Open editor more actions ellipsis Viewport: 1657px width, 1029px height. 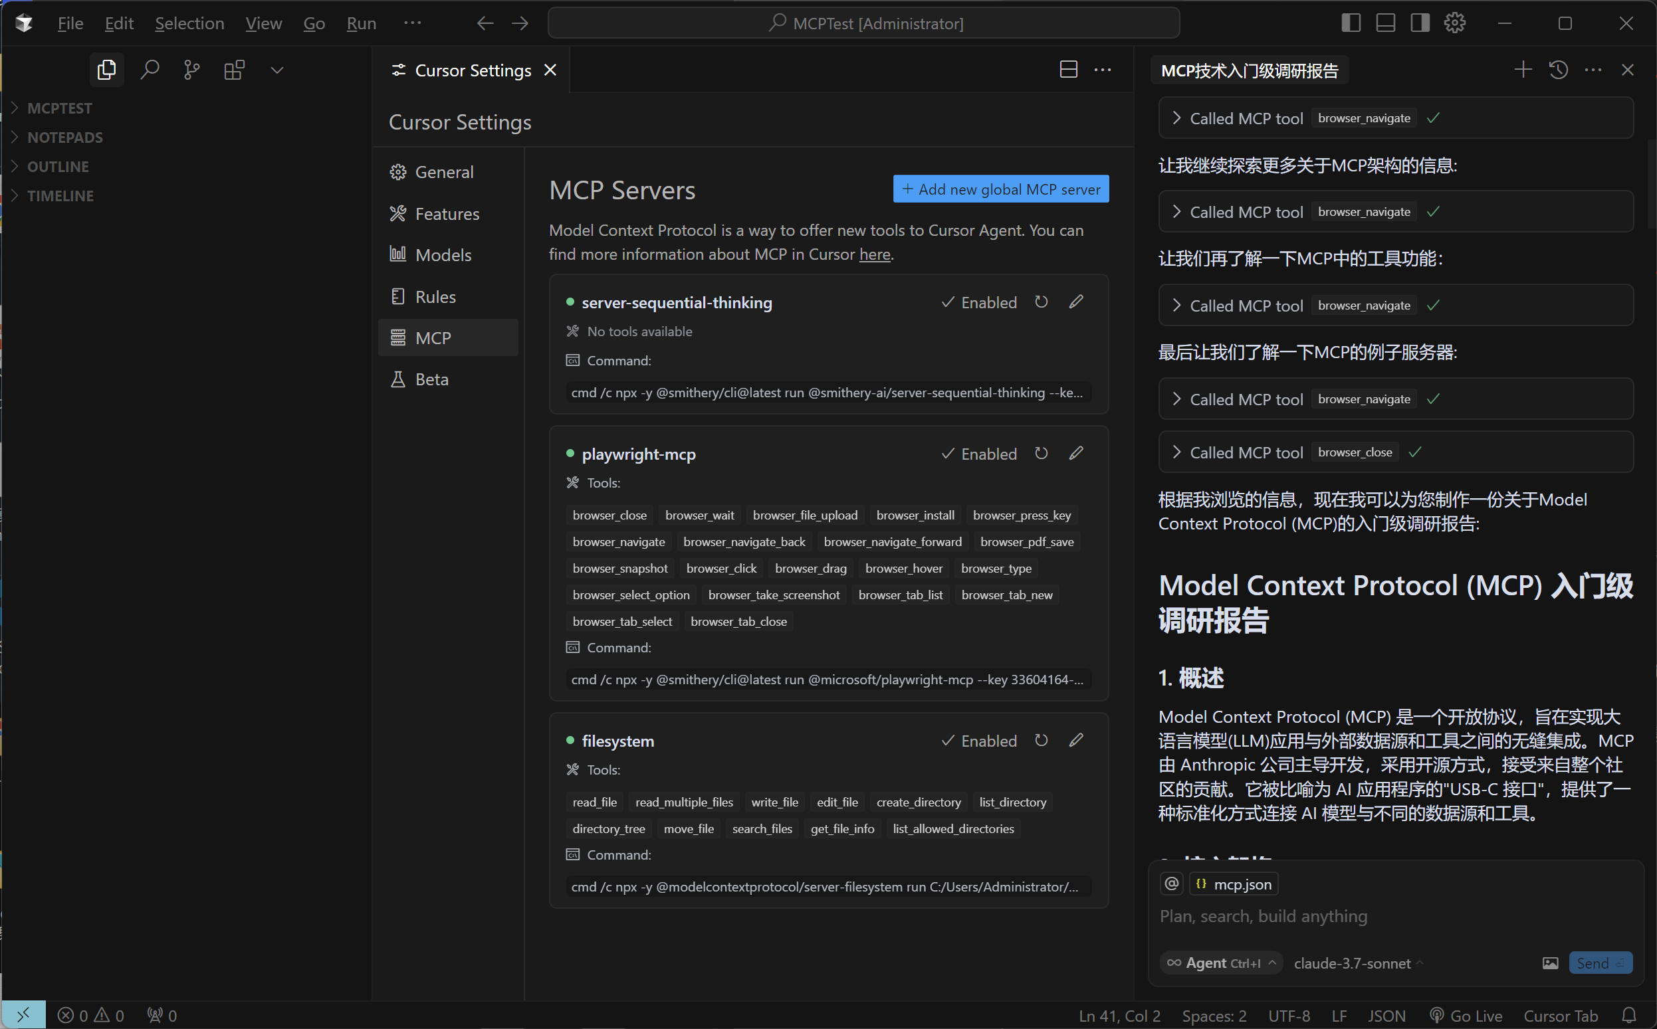1102,69
